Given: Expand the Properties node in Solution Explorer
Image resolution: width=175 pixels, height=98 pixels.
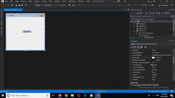Looking at the screenshot, I should tap(134, 24).
